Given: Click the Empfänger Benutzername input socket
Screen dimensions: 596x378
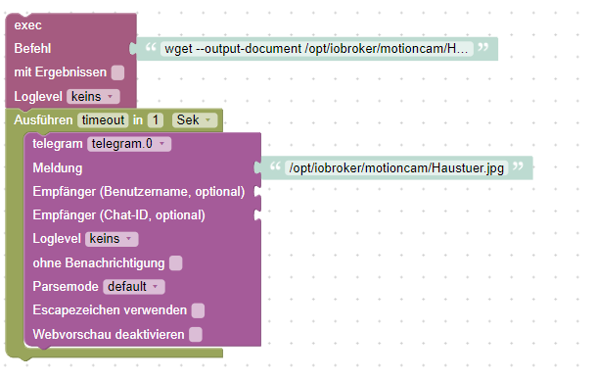Looking at the screenshot, I should pos(257,192).
